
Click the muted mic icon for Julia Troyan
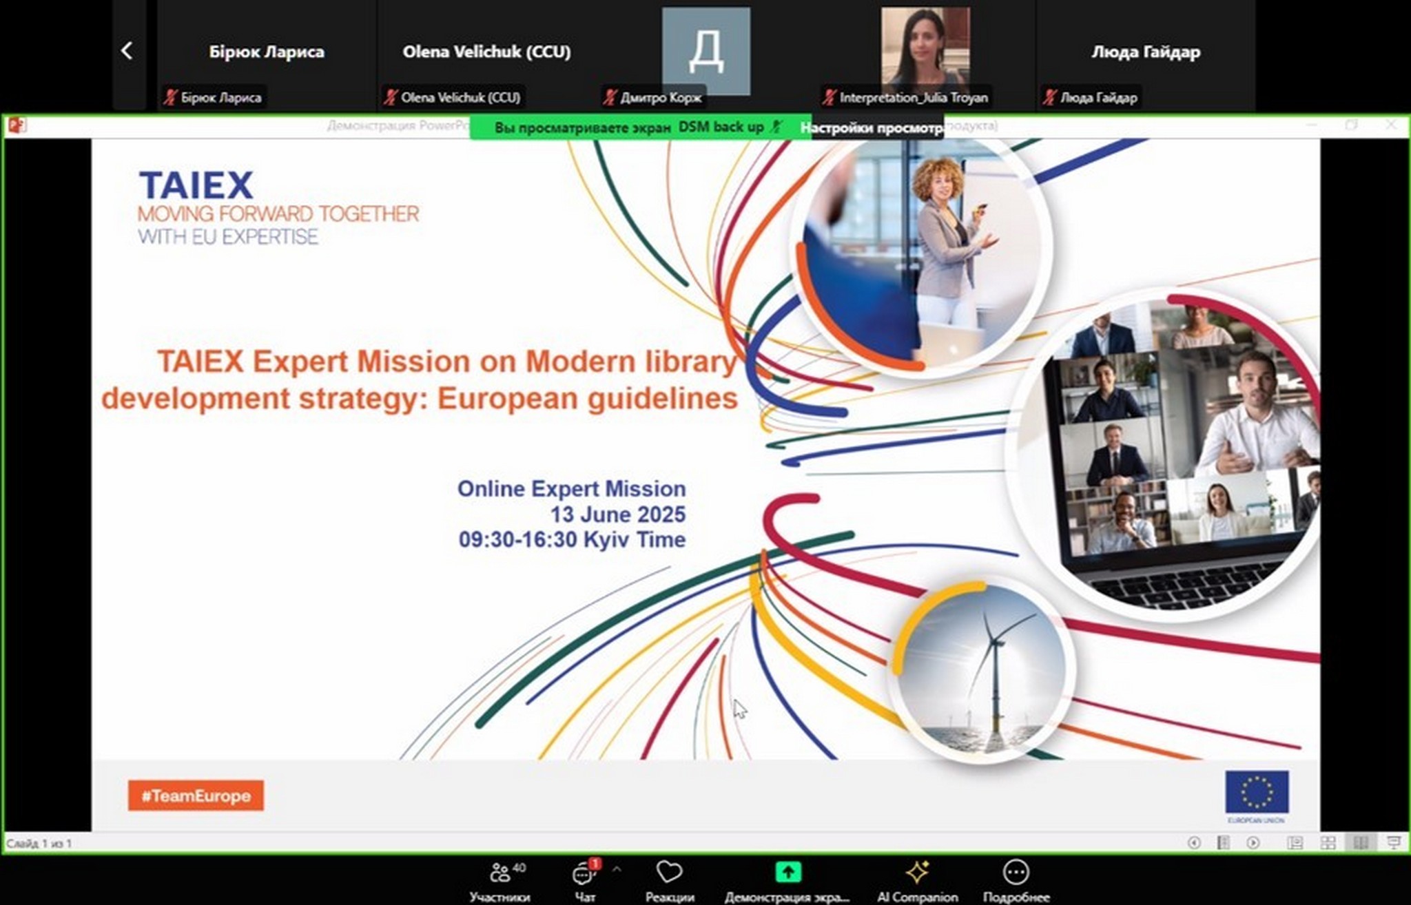coord(829,97)
